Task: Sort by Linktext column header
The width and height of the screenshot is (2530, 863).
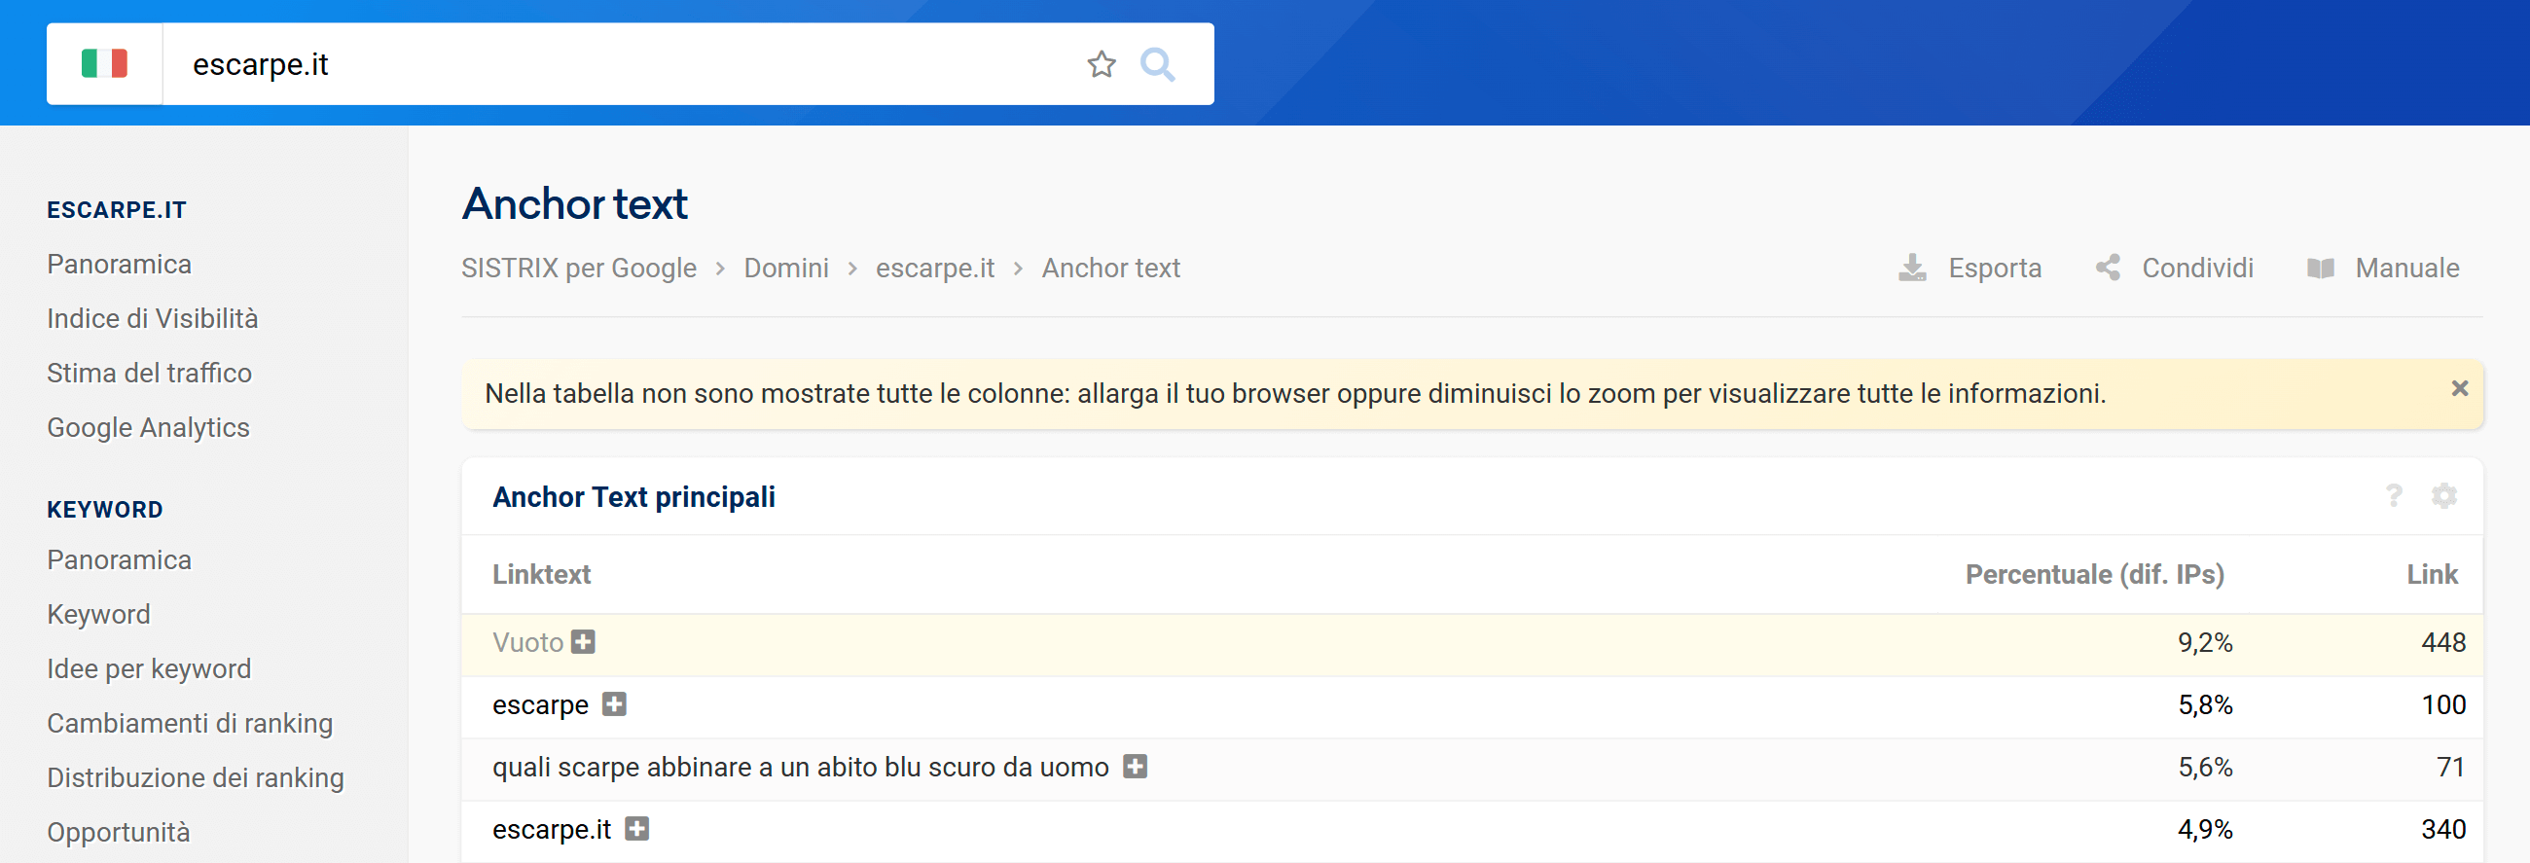Action: (541, 574)
